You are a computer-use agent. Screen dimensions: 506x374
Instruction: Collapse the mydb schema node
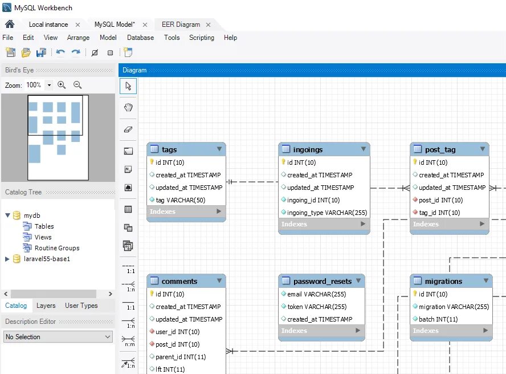pyautogui.click(x=7, y=215)
